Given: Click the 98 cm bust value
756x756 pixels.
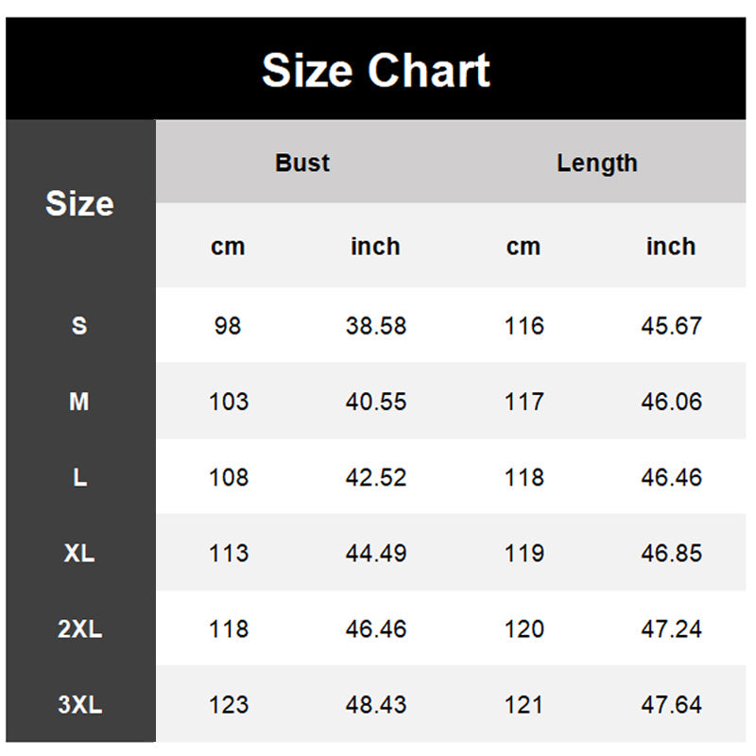Looking at the screenshot, I should (228, 326).
